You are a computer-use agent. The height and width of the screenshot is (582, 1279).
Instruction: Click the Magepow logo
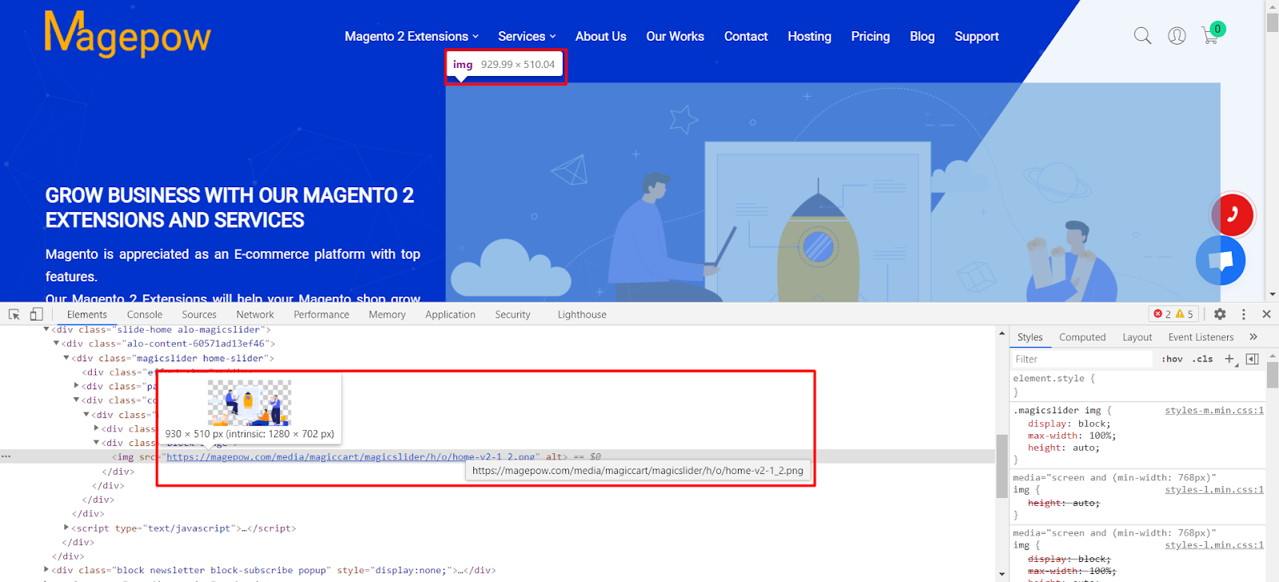click(x=128, y=34)
